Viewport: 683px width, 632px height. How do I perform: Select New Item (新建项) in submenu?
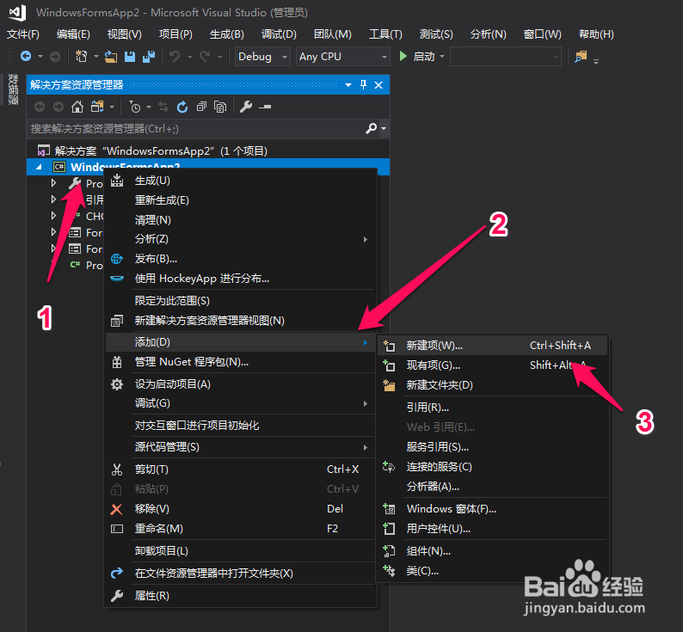(x=492, y=346)
